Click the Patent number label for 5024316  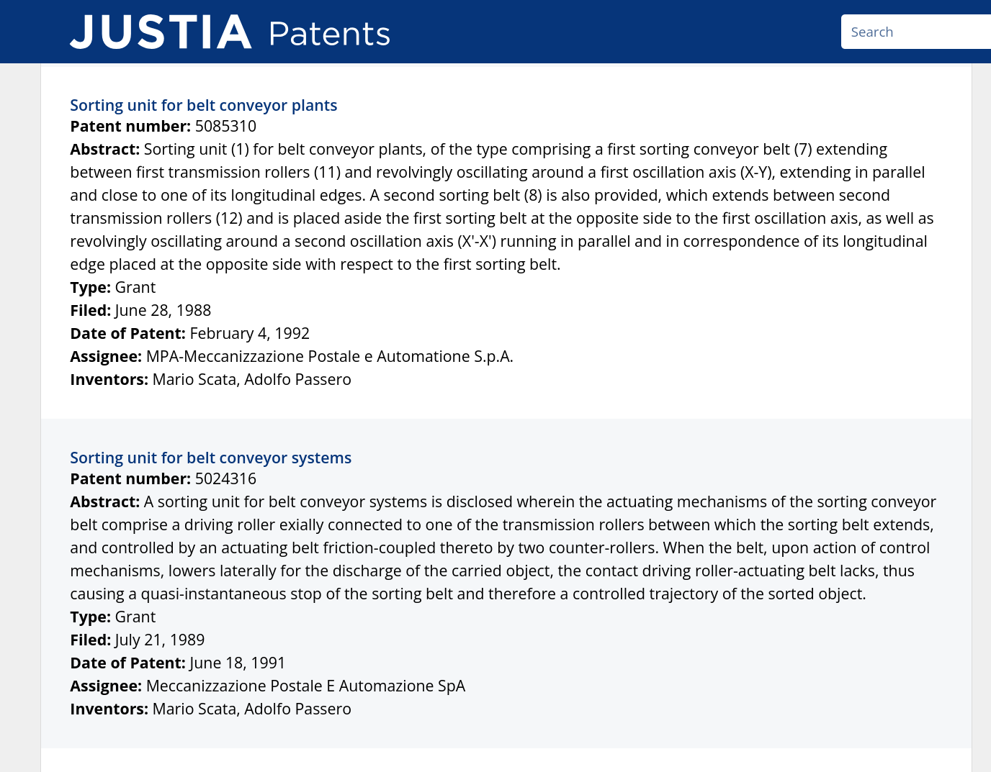[x=130, y=478]
